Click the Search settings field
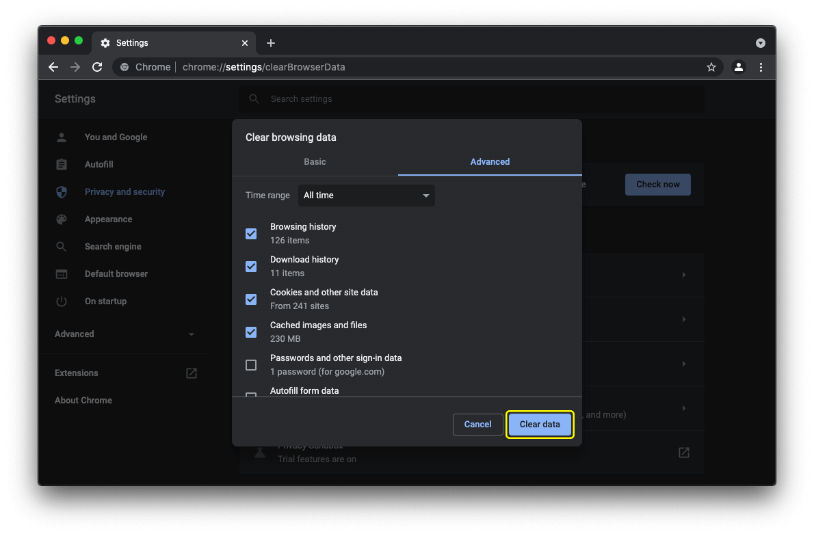The width and height of the screenshot is (814, 536). tap(410, 99)
